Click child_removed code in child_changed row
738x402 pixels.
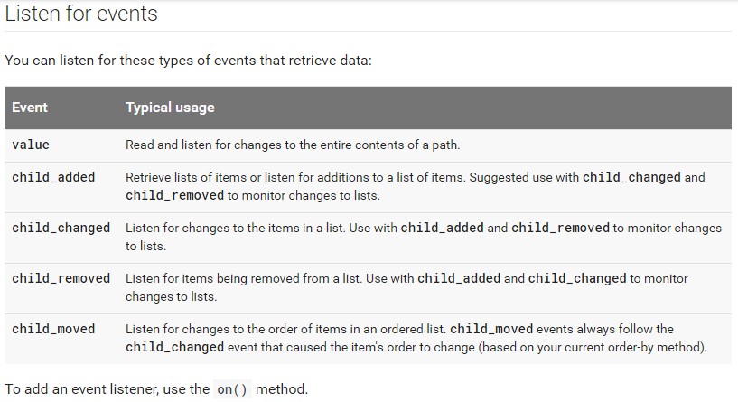pyautogui.click(x=560, y=228)
